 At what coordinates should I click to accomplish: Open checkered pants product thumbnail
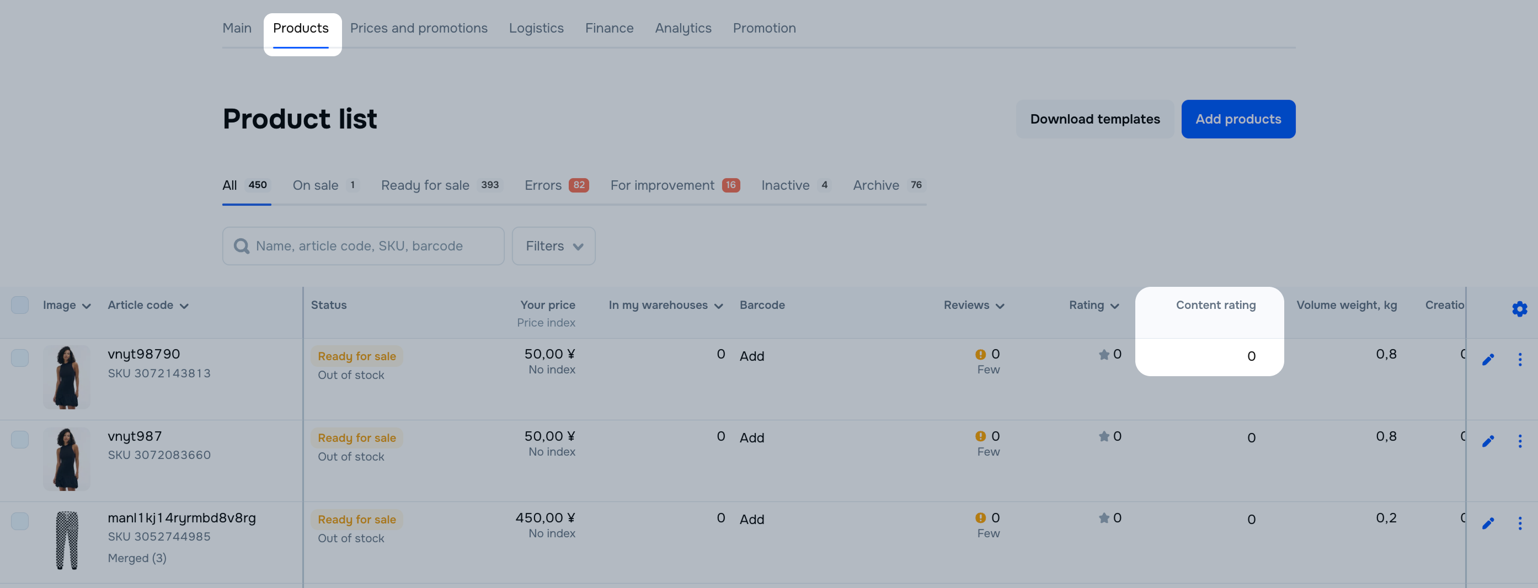pyautogui.click(x=67, y=539)
